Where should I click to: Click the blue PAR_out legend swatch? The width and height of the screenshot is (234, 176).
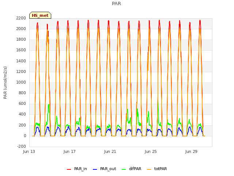(95, 169)
